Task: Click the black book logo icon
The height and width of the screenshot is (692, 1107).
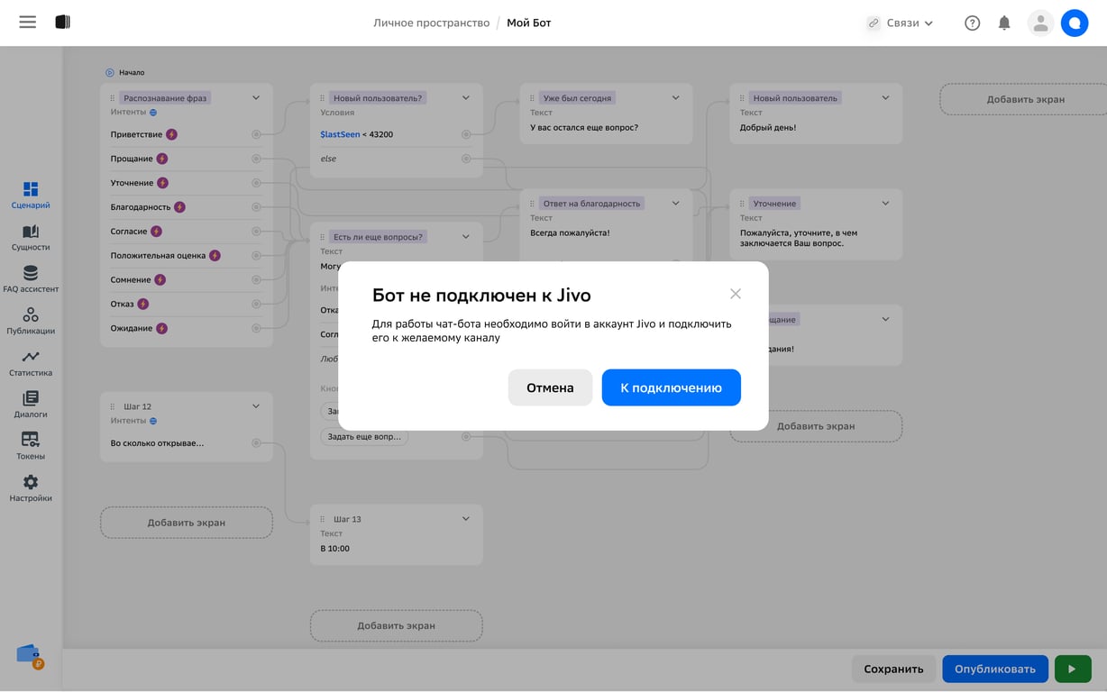Action: 62,23
